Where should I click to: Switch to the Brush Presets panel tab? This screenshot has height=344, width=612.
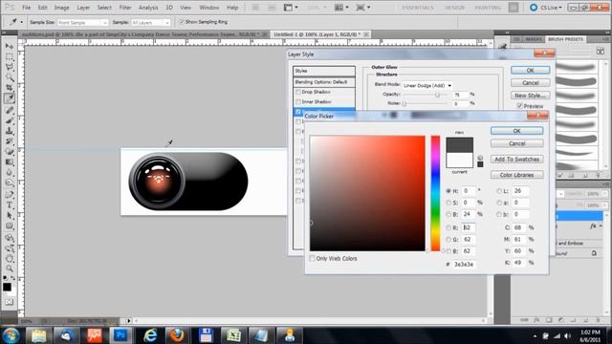(565, 39)
